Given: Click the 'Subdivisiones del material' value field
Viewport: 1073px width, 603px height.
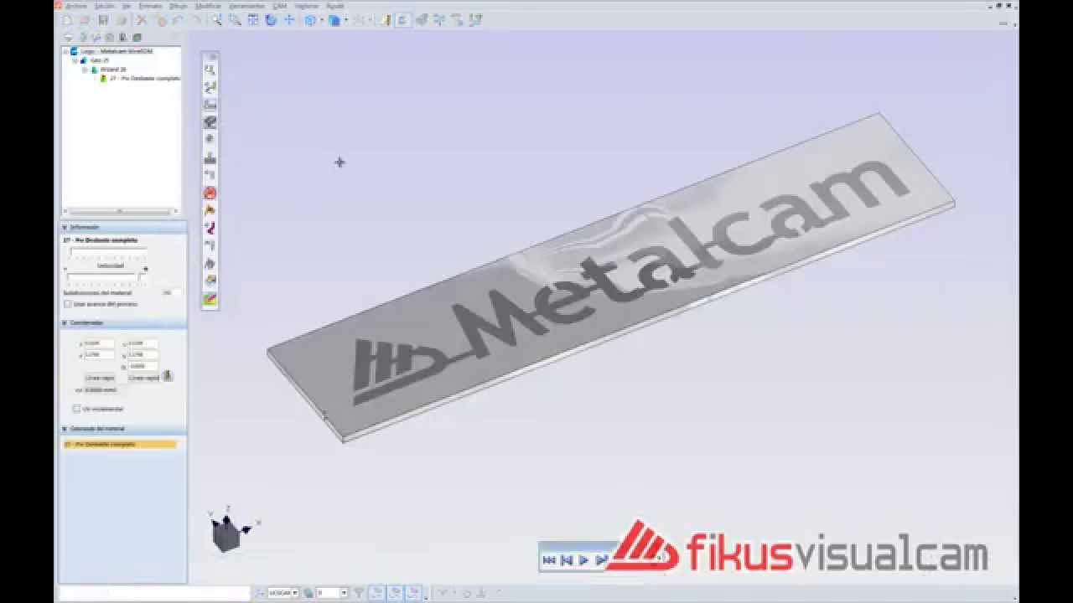Looking at the screenshot, I should [x=171, y=292].
